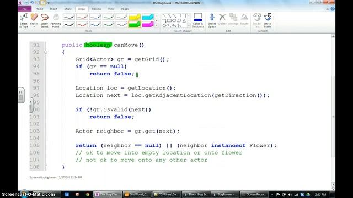This screenshot has height=198, width=353.
Task: Insert a diamond shape
Action: pos(164,26)
